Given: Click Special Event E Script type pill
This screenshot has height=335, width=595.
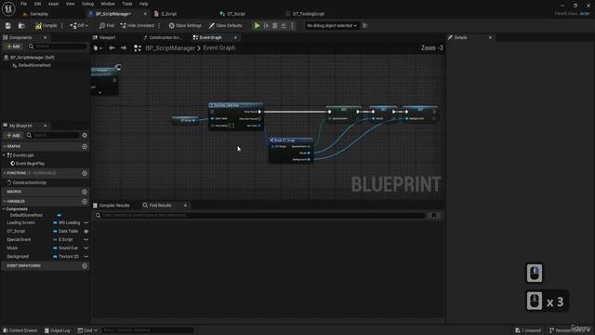Looking at the screenshot, I should click(64, 240).
